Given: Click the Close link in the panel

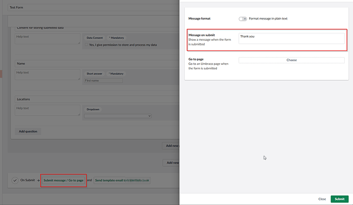Looking at the screenshot, I should 322,199.
